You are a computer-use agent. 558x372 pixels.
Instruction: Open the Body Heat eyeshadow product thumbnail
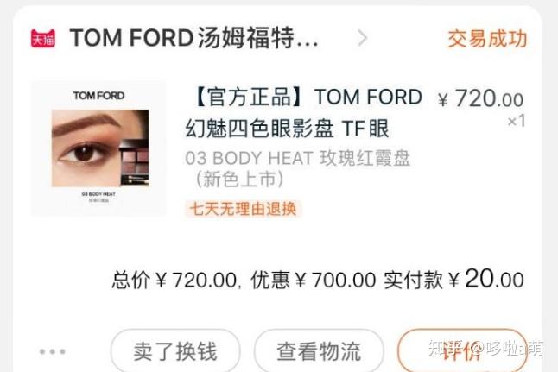pyautogui.click(x=99, y=148)
